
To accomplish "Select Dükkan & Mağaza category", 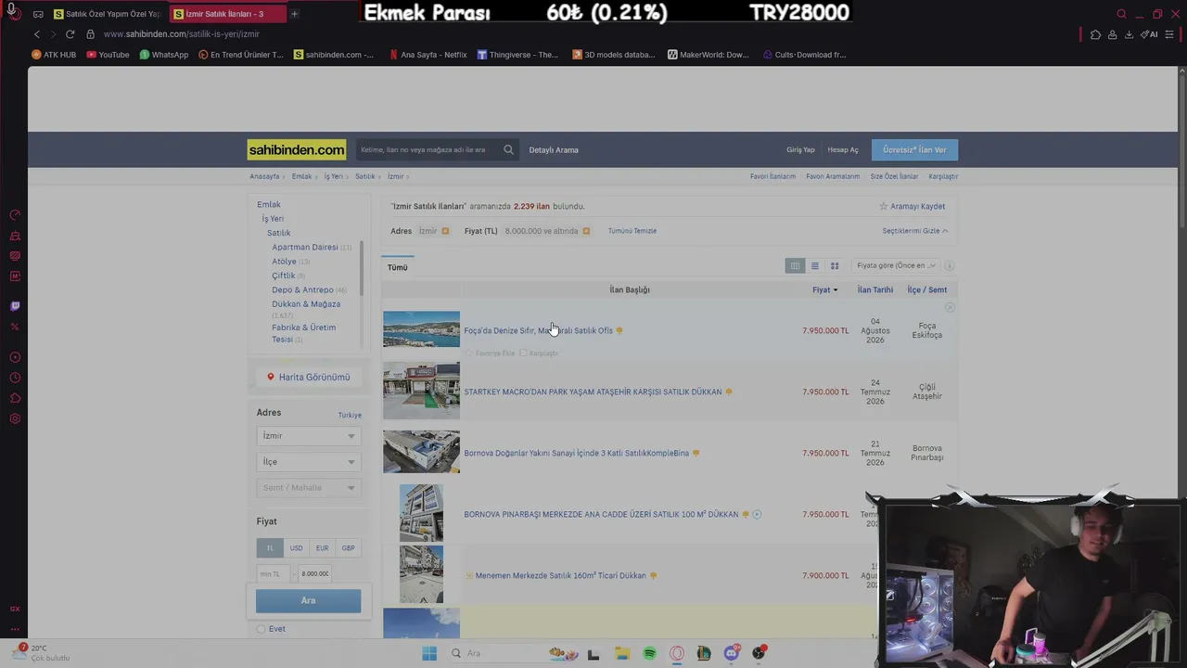I will (306, 304).
